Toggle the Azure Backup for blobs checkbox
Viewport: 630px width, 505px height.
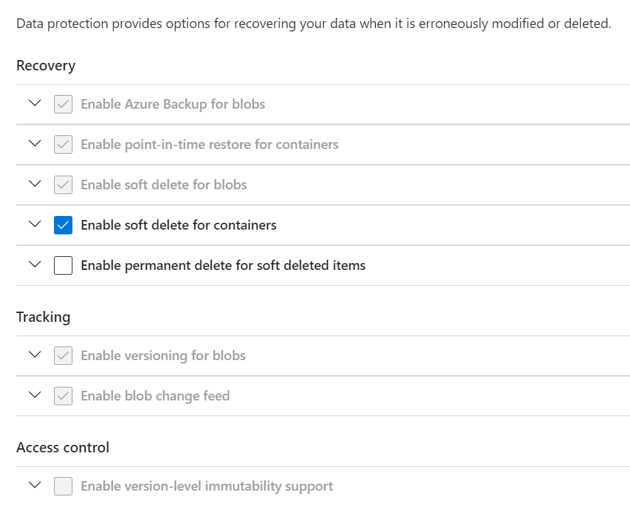pos(63,105)
